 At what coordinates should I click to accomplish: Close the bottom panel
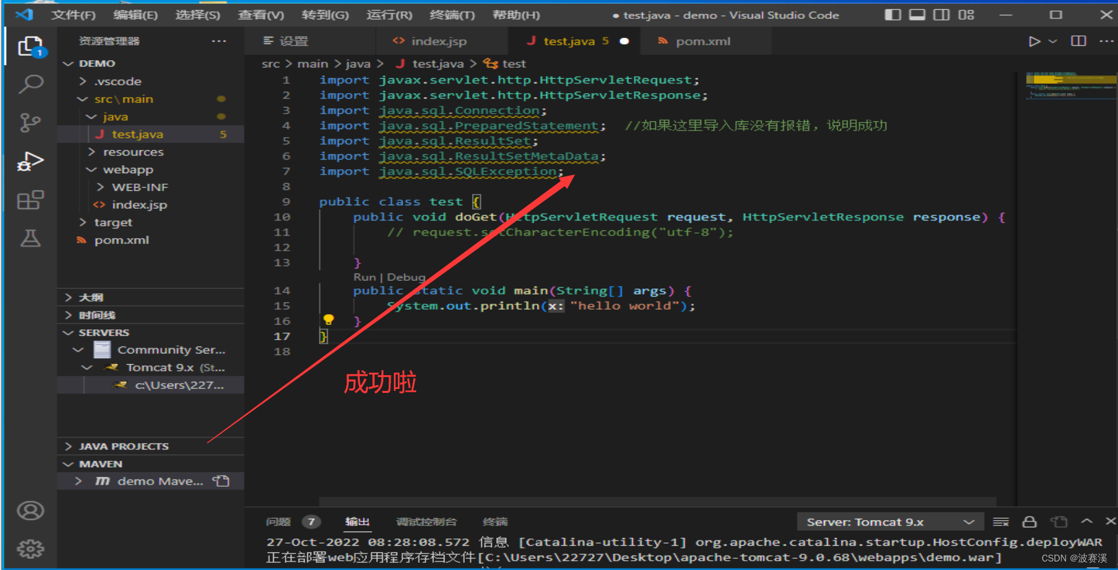pos(1110,521)
